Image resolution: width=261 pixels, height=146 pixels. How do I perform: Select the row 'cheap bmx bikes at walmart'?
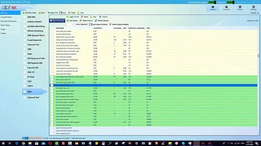153,54
